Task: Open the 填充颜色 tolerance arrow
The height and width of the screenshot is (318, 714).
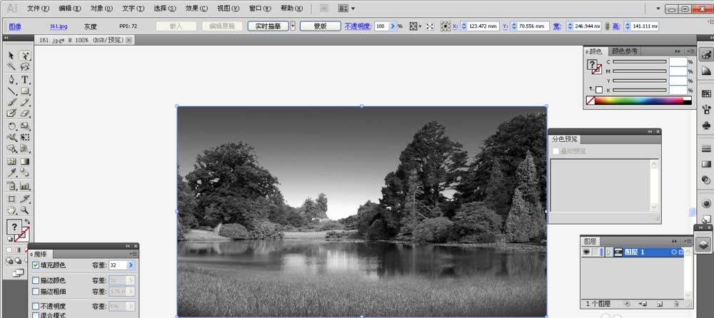Action: coord(131,265)
